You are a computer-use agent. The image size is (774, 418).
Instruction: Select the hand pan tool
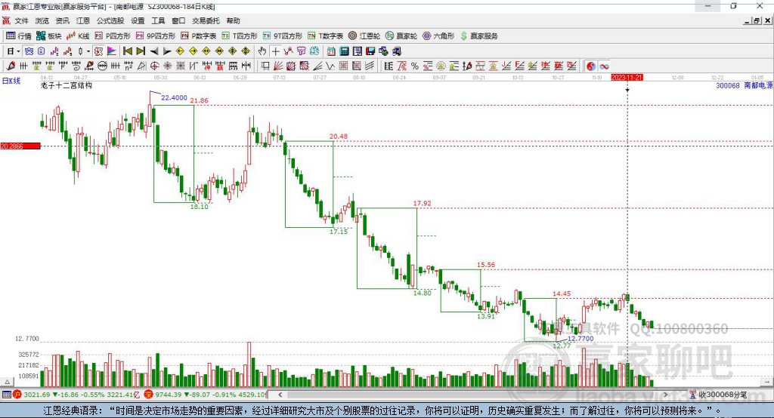coord(262,51)
